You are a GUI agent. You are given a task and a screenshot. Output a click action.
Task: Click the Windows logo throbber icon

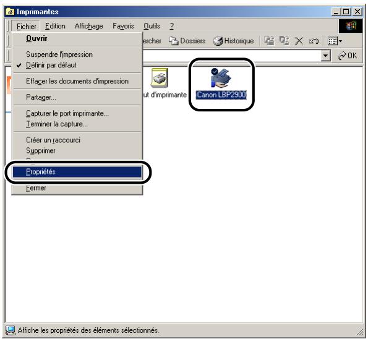click(x=351, y=26)
